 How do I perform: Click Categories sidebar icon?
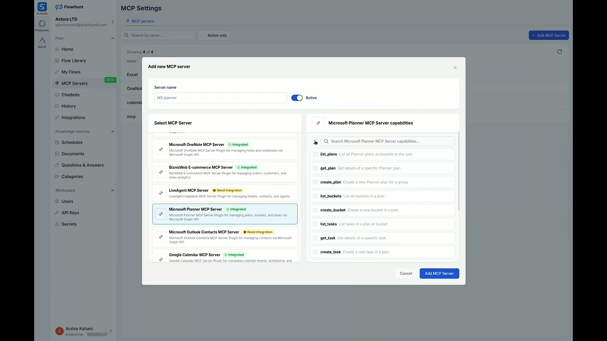(57, 177)
